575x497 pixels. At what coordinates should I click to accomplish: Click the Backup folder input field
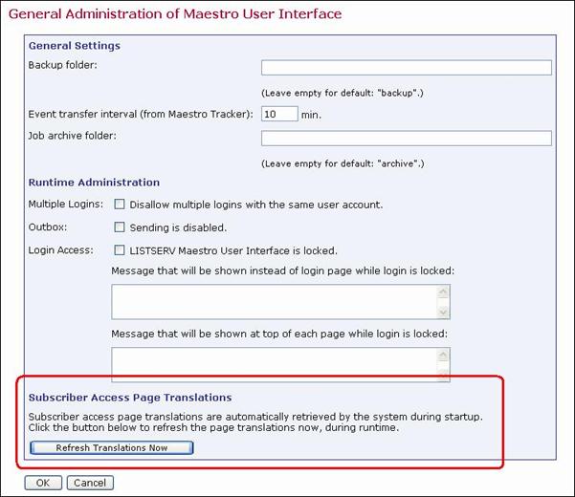(x=407, y=68)
